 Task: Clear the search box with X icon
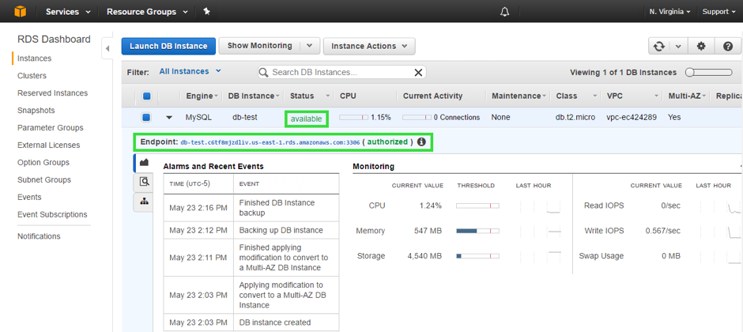(418, 73)
